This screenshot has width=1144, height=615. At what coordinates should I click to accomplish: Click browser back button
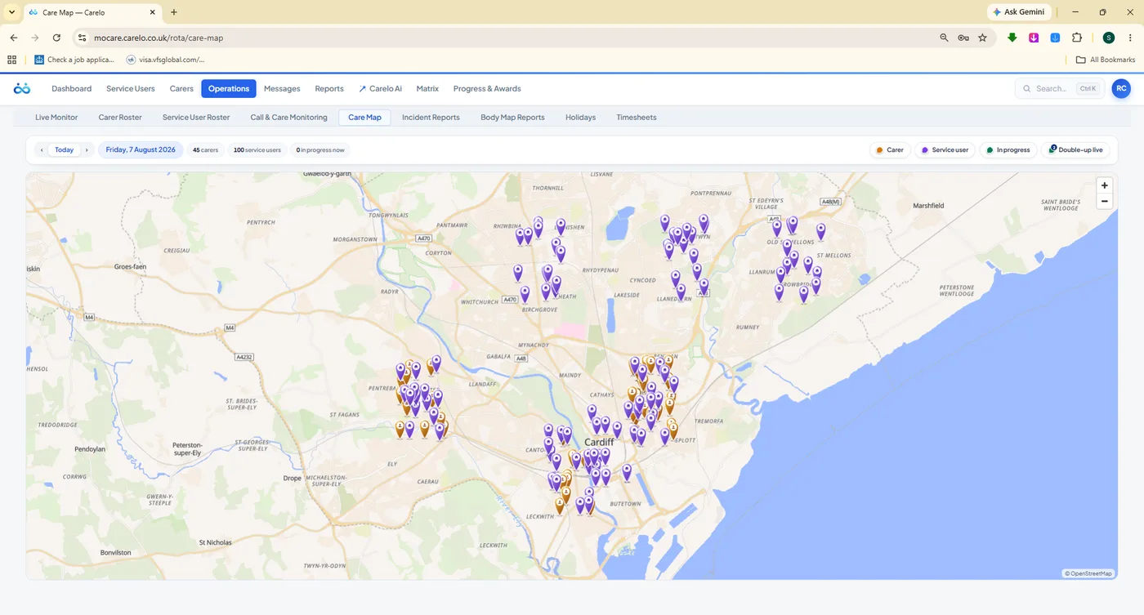(14, 38)
